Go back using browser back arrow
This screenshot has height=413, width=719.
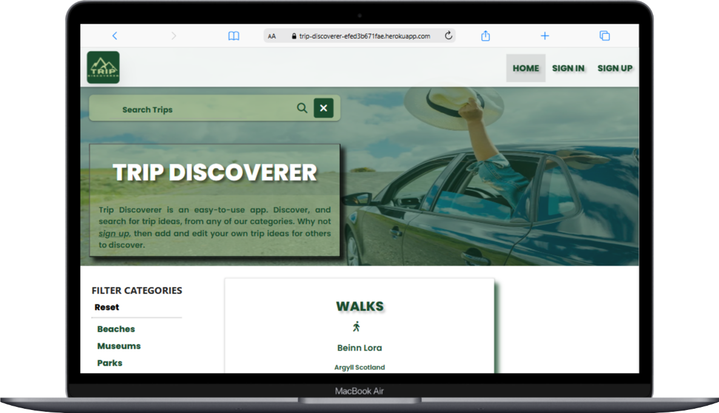coord(115,36)
